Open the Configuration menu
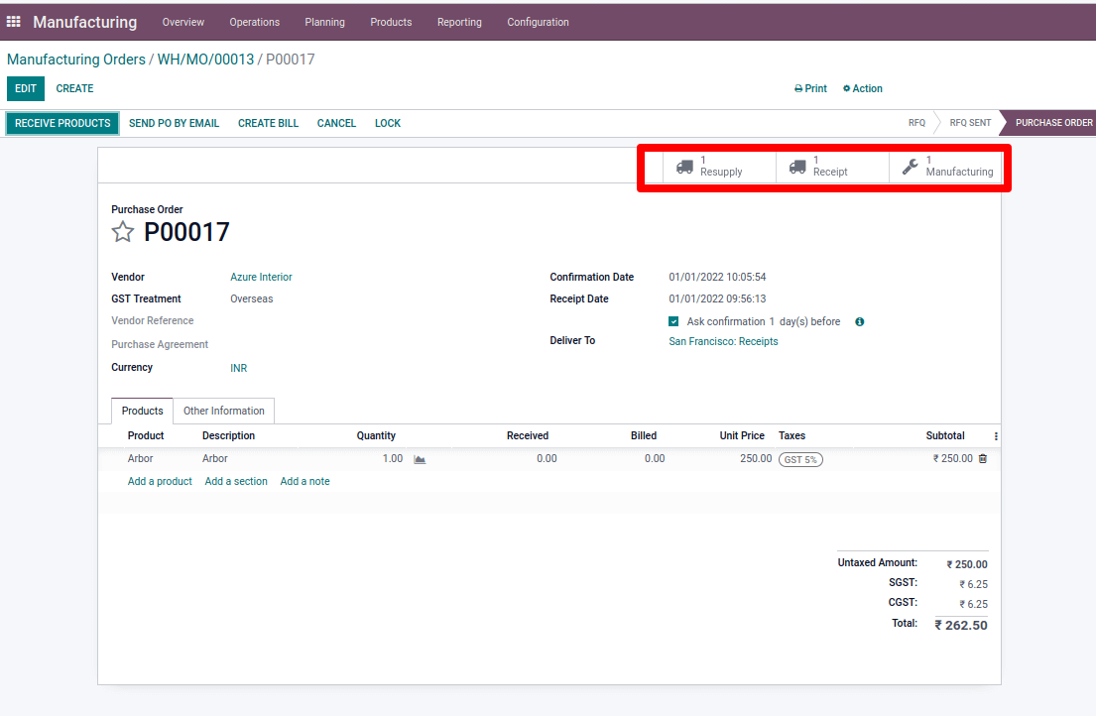This screenshot has width=1096, height=716. (539, 23)
